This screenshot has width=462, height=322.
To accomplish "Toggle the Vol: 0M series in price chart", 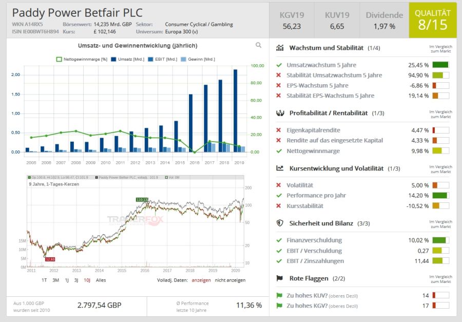I will point(172,178).
